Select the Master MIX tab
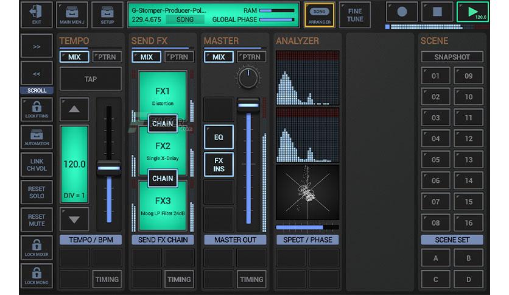509x295 pixels. point(219,57)
